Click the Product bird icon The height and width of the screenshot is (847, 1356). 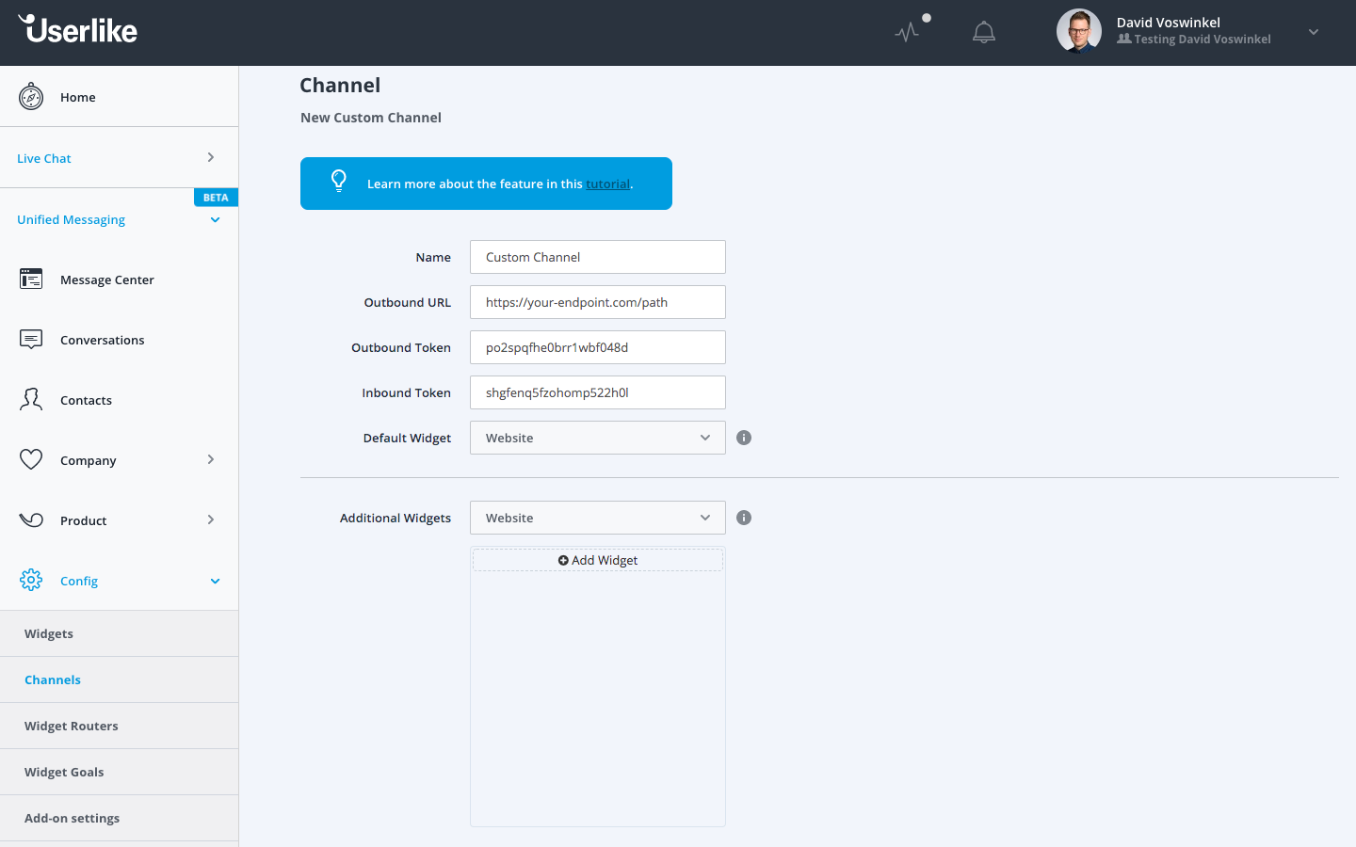coord(31,519)
